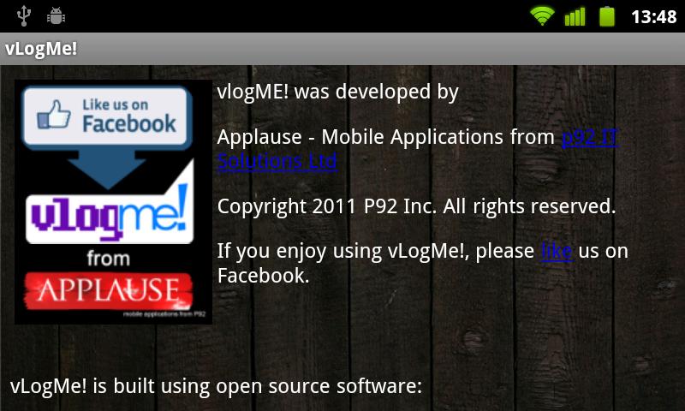This screenshot has width=685, height=411.
Task: Click the 'vlogME! was developed by' text
Action: (x=337, y=92)
